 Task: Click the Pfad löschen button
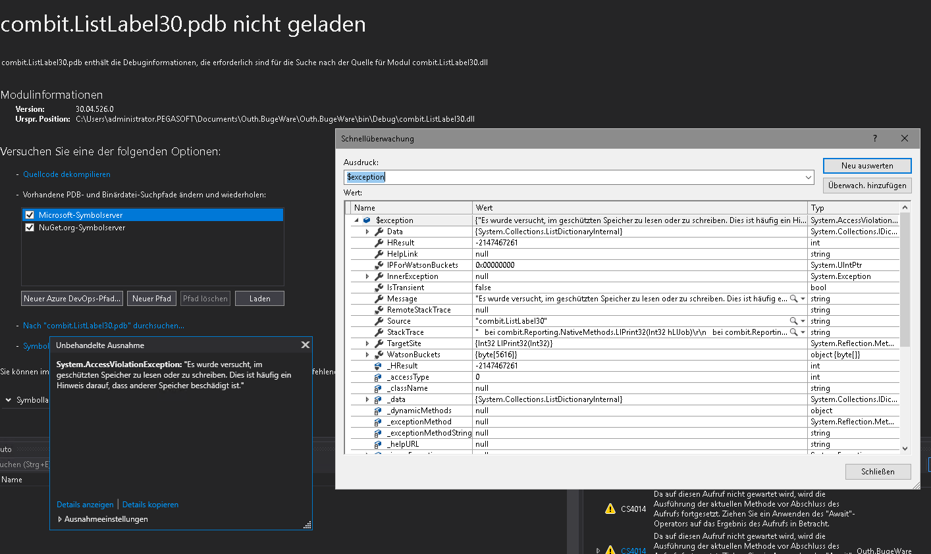205,299
